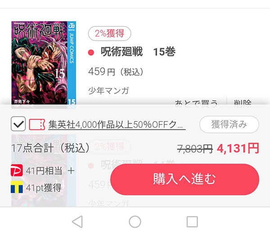Tap the T-Point logo icon
The width and height of the screenshot is (270, 237).
[17, 187]
